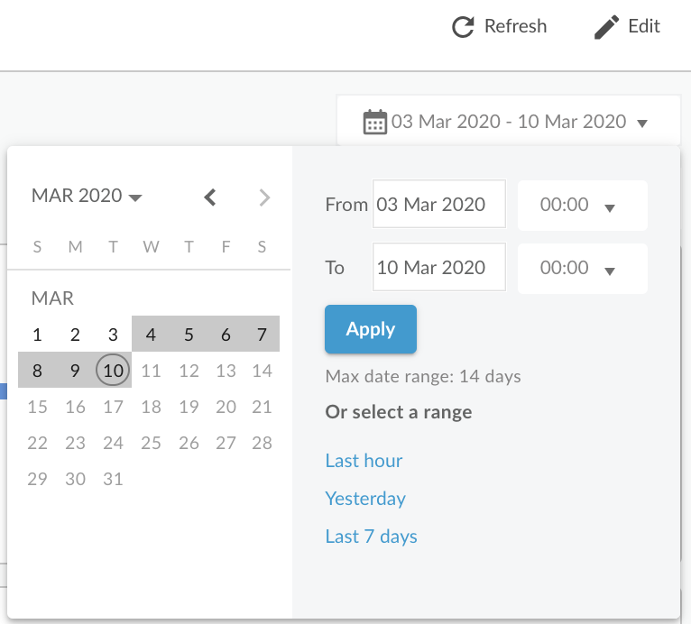Click the To date input field
The width and height of the screenshot is (691, 624).
pyautogui.click(x=439, y=267)
